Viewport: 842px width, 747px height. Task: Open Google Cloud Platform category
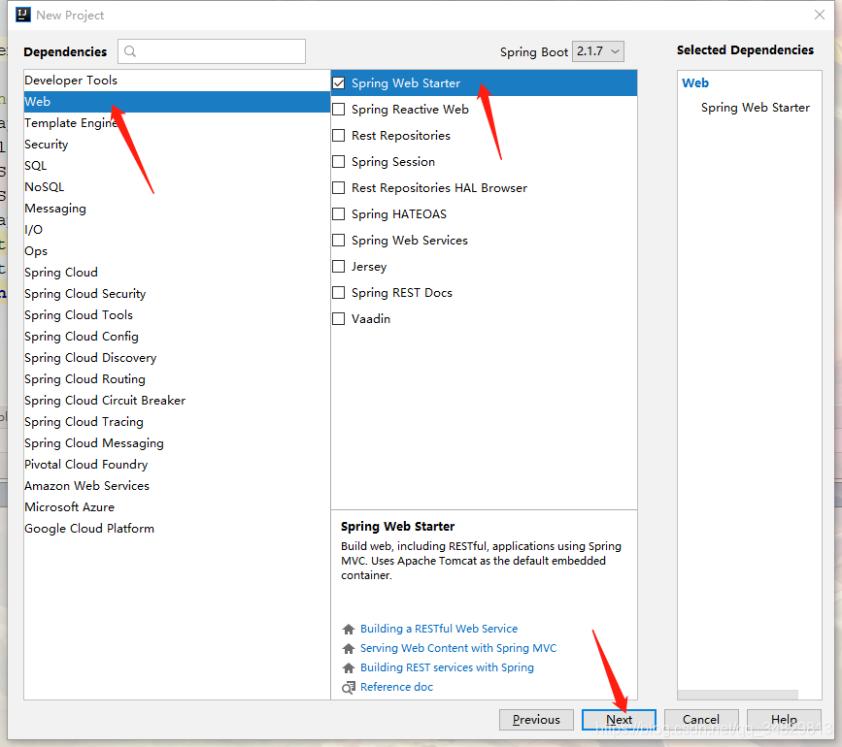click(x=177, y=529)
